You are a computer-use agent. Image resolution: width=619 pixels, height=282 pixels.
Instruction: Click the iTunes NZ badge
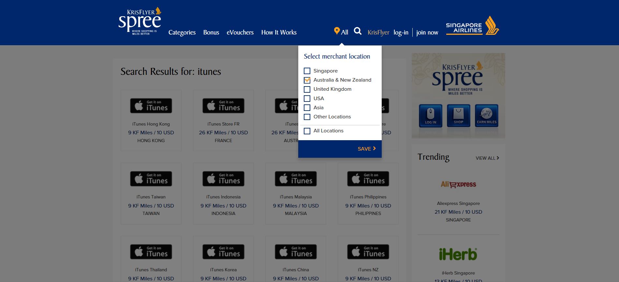[368, 252]
